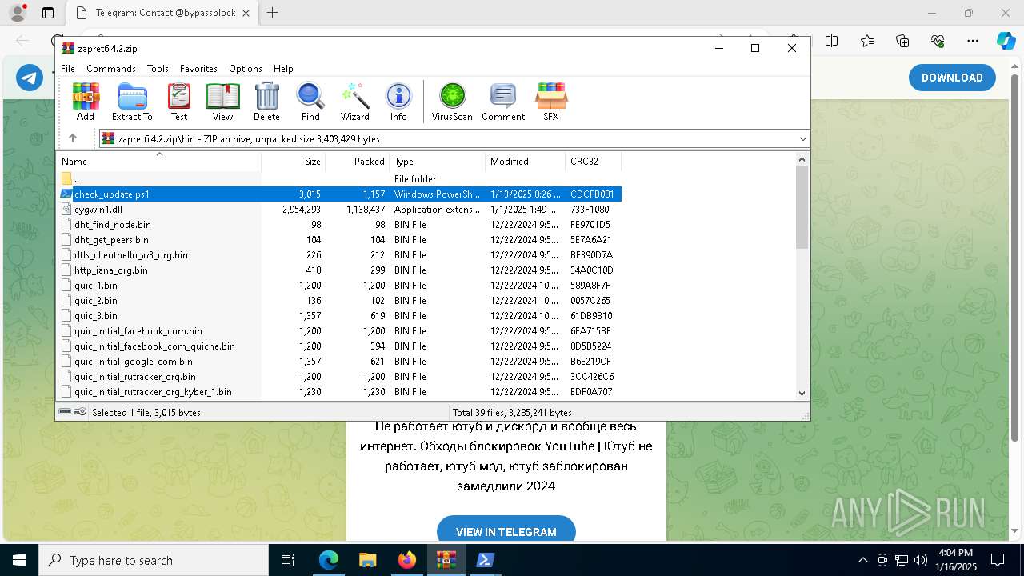Run the Test archive tool
1024x576 pixels.
click(x=179, y=102)
